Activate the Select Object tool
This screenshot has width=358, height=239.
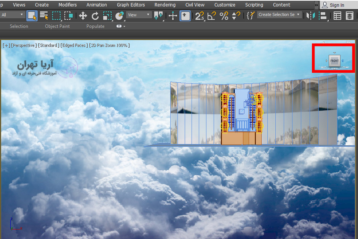(32, 16)
